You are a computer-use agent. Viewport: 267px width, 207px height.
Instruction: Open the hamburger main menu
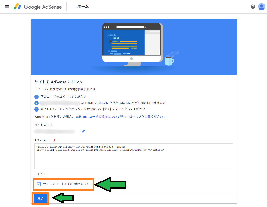pyautogui.click(x=7, y=7)
